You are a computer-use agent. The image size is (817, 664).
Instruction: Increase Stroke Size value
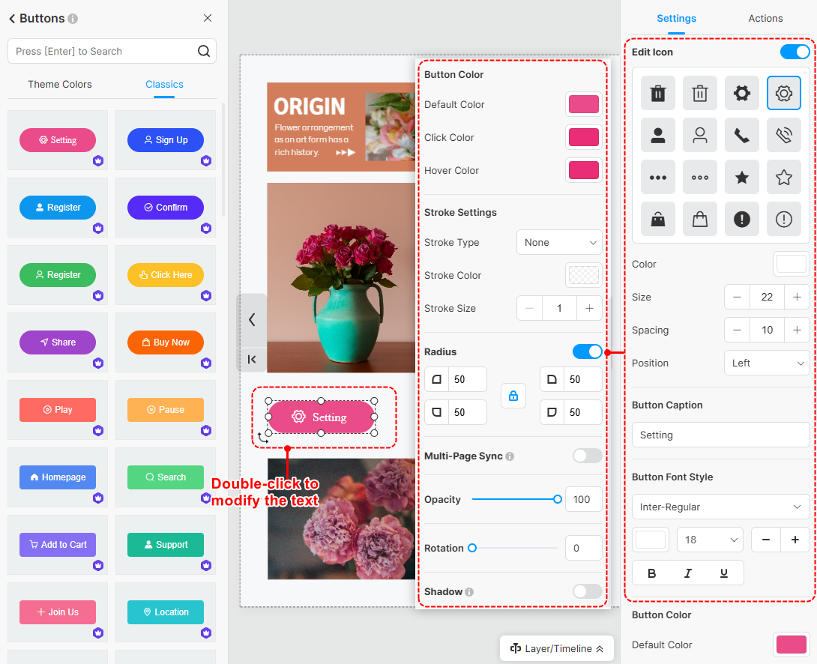589,308
